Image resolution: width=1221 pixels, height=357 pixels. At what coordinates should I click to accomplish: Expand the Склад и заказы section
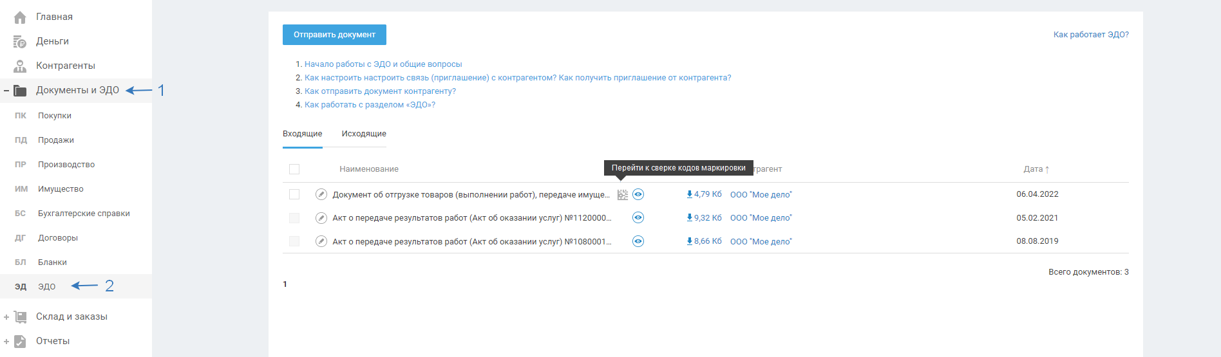6,317
